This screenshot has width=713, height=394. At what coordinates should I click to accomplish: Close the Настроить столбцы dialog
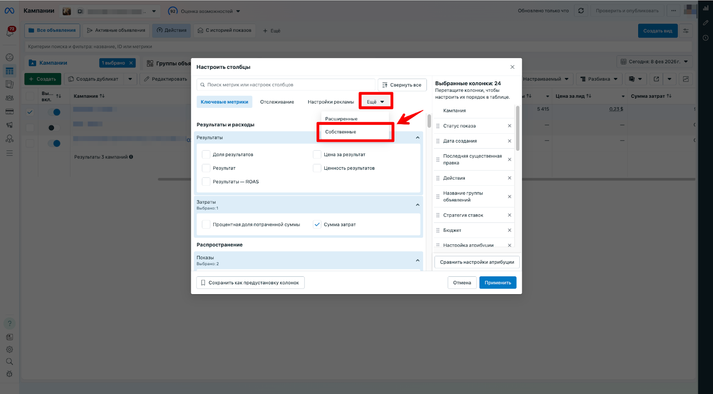pos(512,67)
